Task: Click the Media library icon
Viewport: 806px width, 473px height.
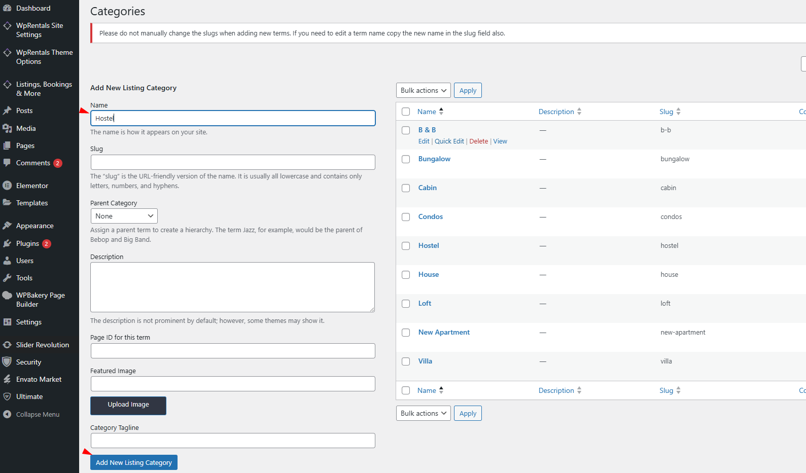Action: [7, 128]
